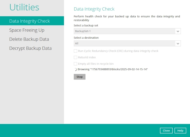Click the Close button in footer
The height and width of the screenshot is (137, 190).
[166, 130]
